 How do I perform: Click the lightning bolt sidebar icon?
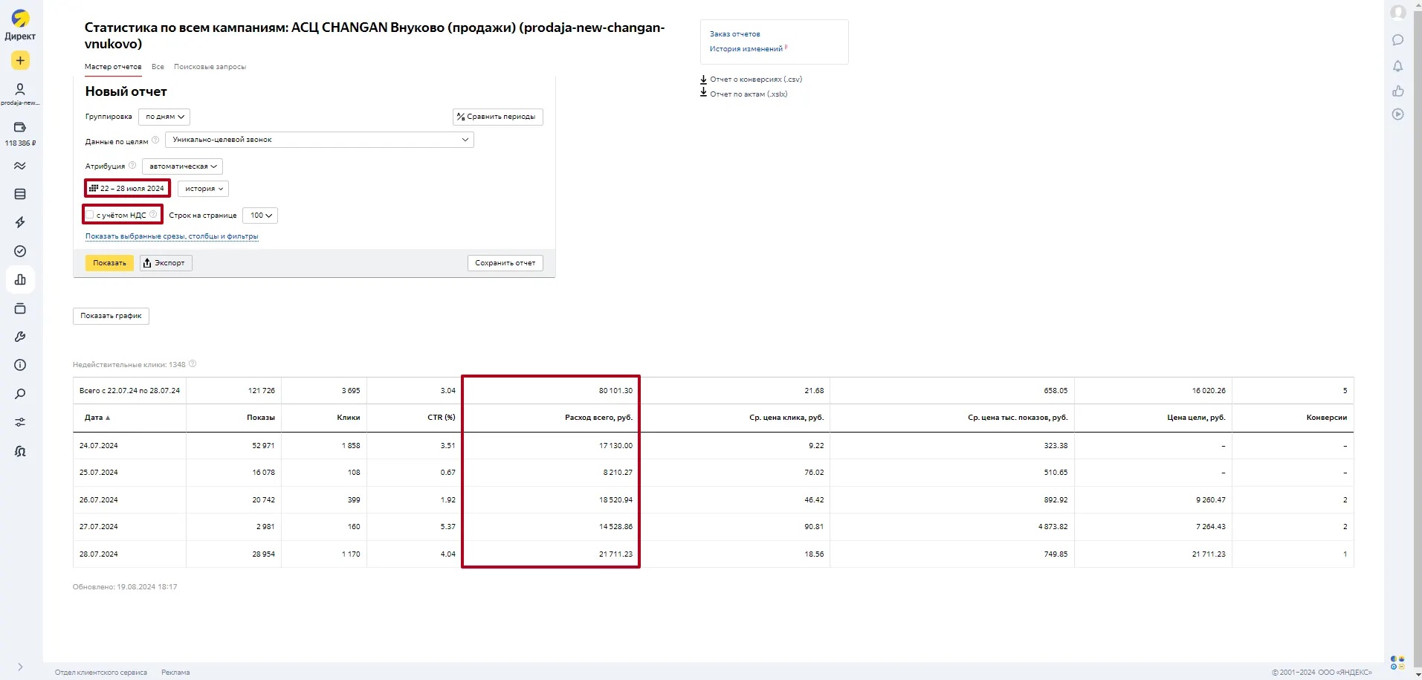click(x=20, y=222)
